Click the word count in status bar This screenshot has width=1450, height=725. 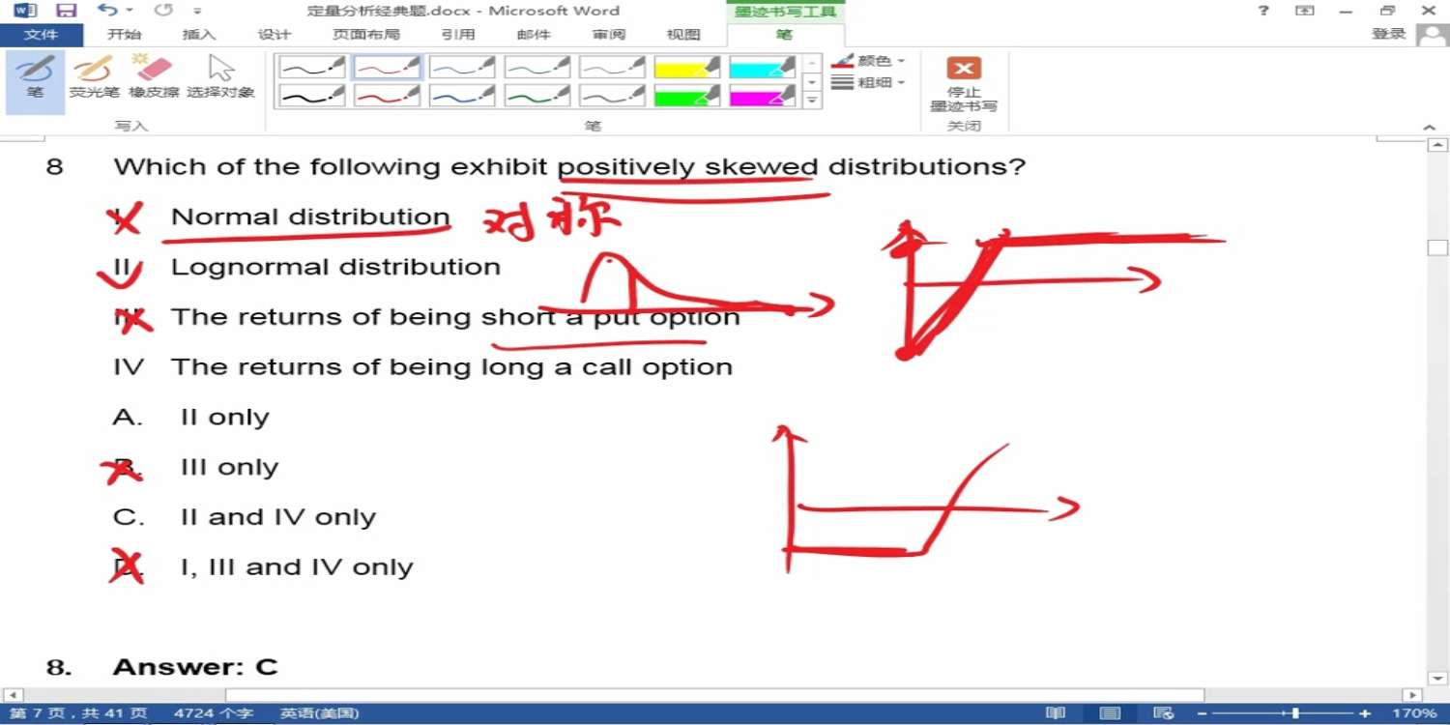[x=213, y=713]
